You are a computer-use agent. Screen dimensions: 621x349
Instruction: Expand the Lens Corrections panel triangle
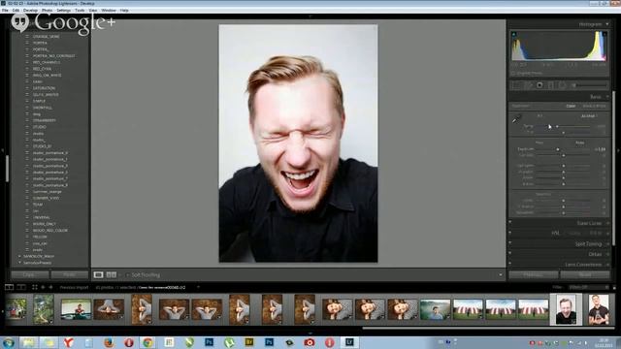[x=608, y=265]
